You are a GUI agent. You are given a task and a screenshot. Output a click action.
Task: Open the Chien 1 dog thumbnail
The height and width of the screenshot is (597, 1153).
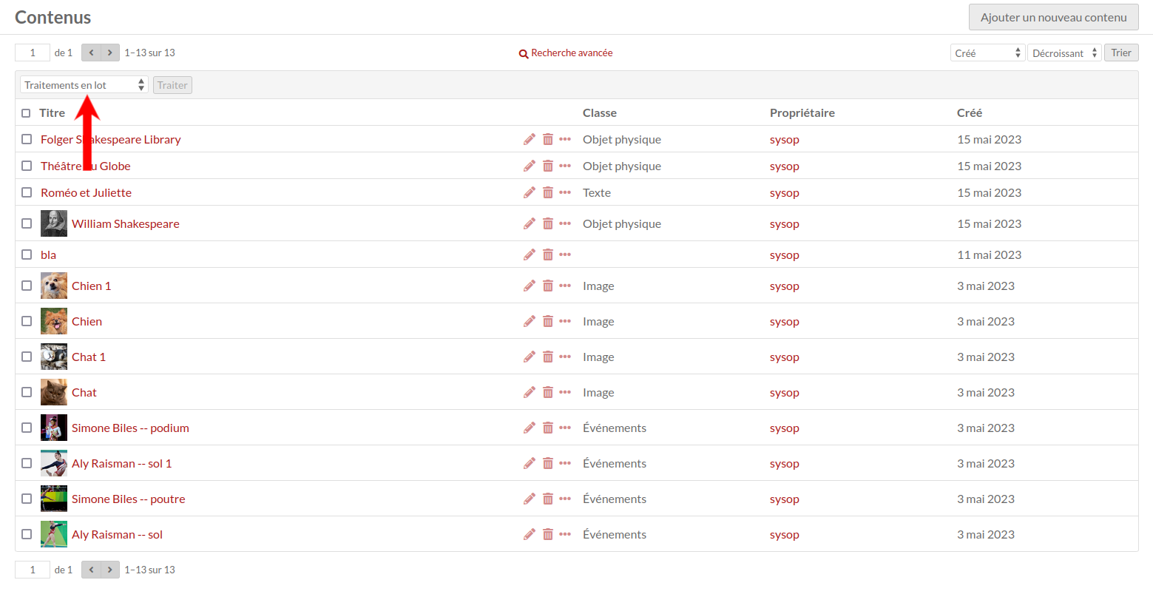click(x=54, y=286)
